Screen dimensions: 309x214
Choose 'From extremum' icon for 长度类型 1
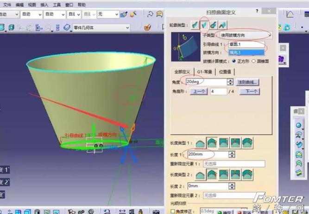(235, 143)
